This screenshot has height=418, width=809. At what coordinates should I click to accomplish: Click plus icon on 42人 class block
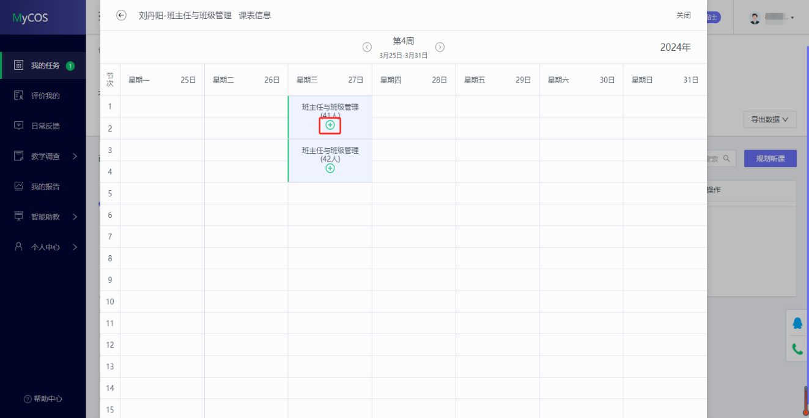coord(330,168)
